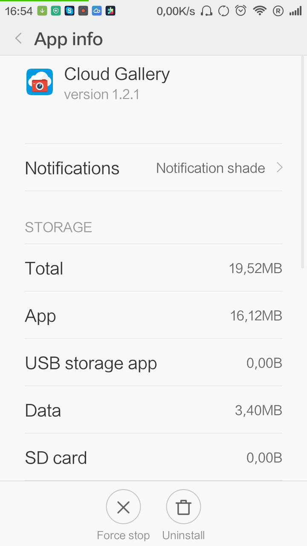Tap the green shield security icon

click(56, 11)
